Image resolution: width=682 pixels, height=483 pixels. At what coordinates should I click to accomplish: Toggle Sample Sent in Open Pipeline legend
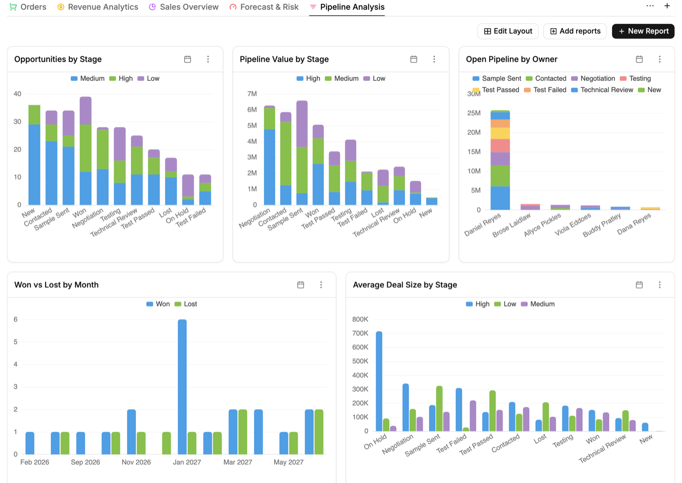(x=497, y=78)
